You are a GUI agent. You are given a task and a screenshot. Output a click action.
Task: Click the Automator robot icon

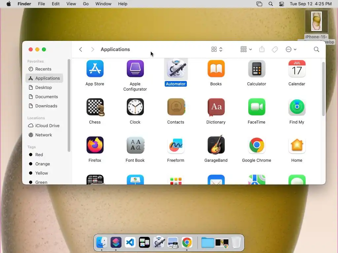pyautogui.click(x=176, y=69)
